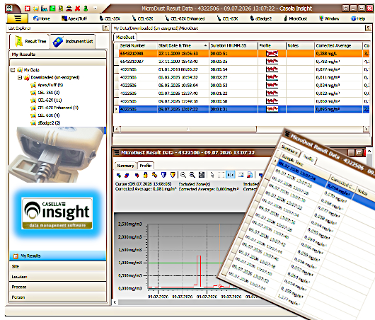Click the Process navigation button
The height and width of the screenshot is (320, 375).
(57, 287)
